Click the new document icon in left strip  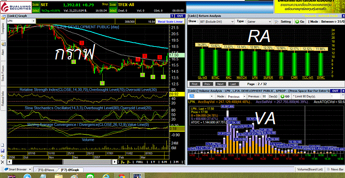pyautogui.click(x=2, y=145)
